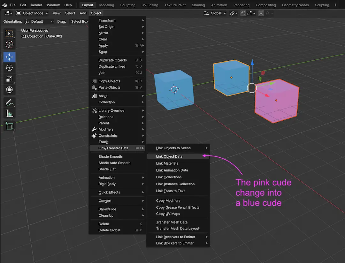Open proportional falloff dropdown
The width and height of the screenshot is (345, 263).
[269, 13]
